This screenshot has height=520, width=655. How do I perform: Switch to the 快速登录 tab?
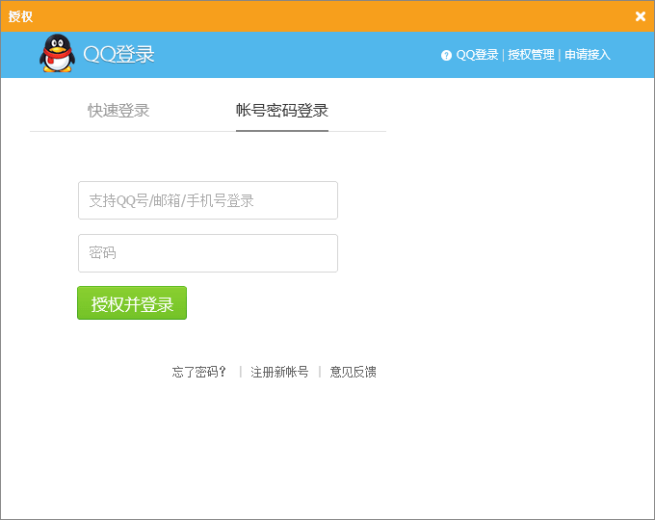point(118,111)
